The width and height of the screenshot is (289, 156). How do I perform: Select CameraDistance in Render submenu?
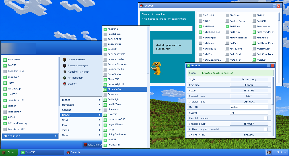tap(125, 64)
